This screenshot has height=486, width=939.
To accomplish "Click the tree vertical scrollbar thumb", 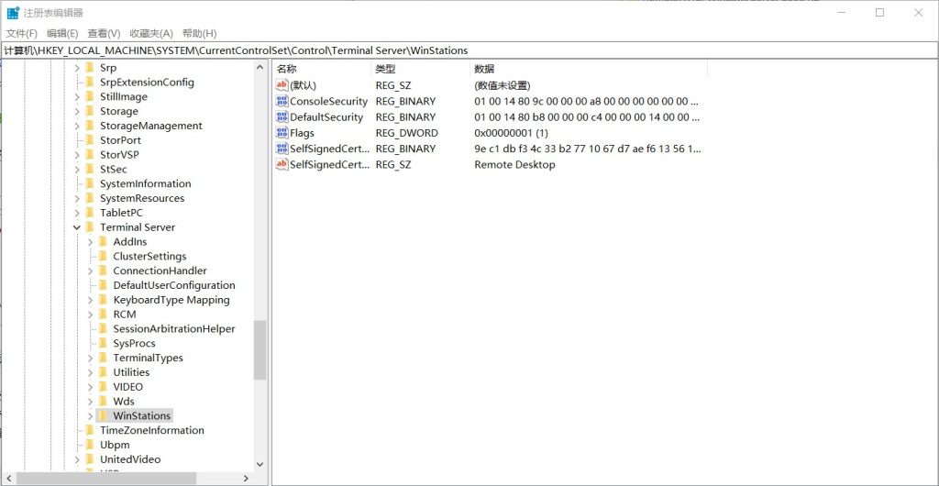I will (260, 350).
